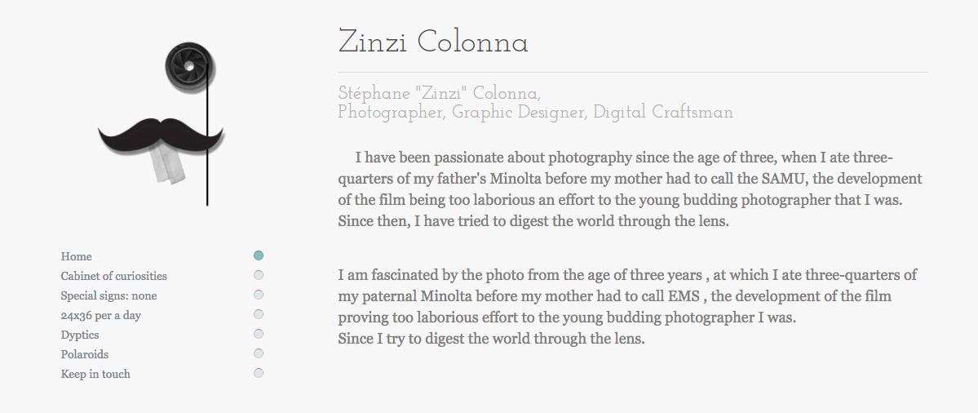Screen dimensions: 978x413
Task: Click the Photographer, Graphic Designer subtitle text
Action: (x=535, y=113)
